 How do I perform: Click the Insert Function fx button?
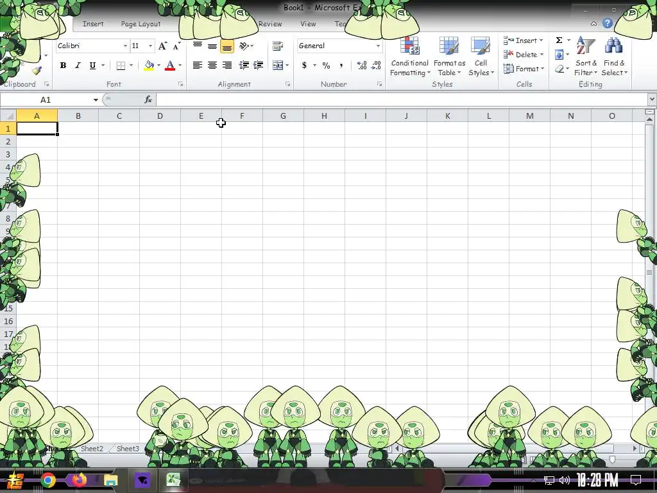148,99
